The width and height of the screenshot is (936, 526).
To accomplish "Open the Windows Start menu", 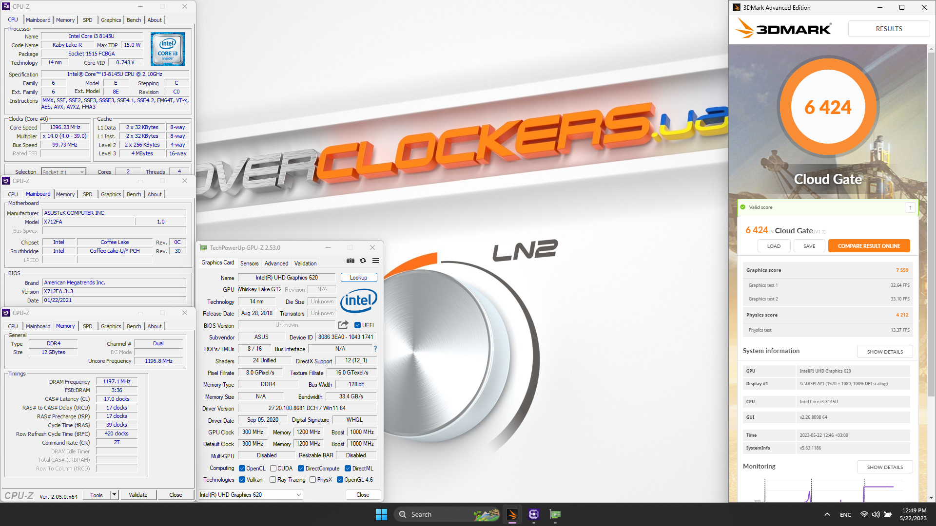I will pyautogui.click(x=381, y=514).
